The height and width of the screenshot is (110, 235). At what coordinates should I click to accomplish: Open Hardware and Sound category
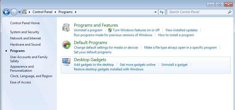click(x=25, y=45)
